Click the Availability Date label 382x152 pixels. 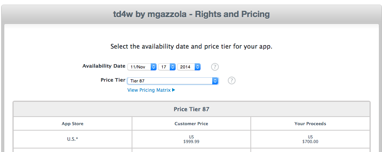104,66
